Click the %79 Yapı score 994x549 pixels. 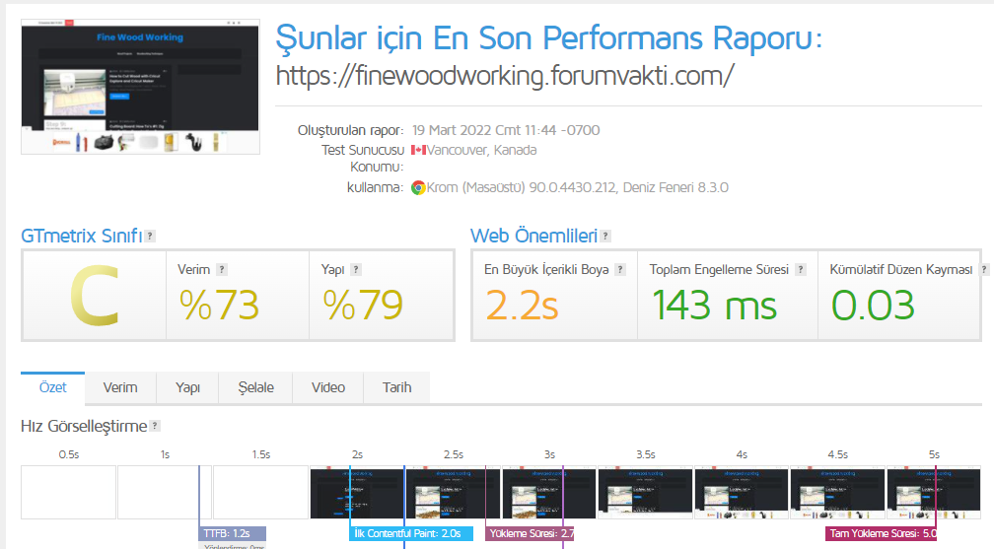click(x=363, y=305)
